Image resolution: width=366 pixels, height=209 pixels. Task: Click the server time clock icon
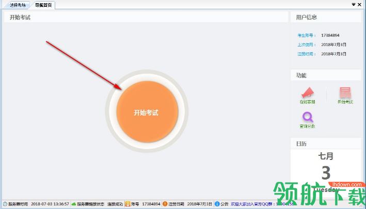pos(5,204)
